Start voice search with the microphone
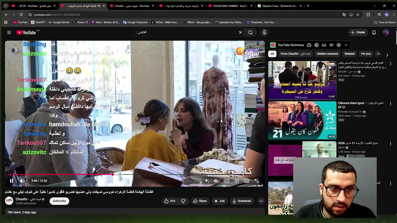The width and height of the screenshot is (397, 223). click(264, 32)
